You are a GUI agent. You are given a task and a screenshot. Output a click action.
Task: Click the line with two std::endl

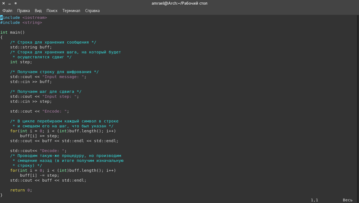(64, 141)
